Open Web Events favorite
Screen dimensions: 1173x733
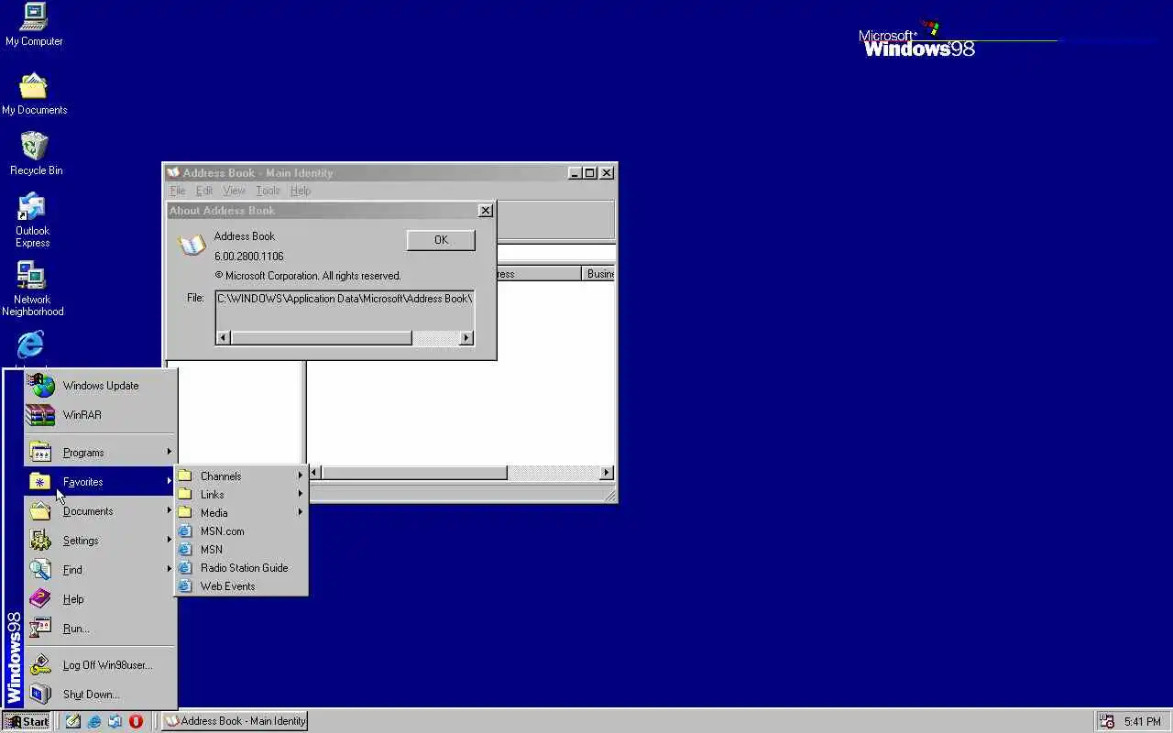pyautogui.click(x=241, y=586)
